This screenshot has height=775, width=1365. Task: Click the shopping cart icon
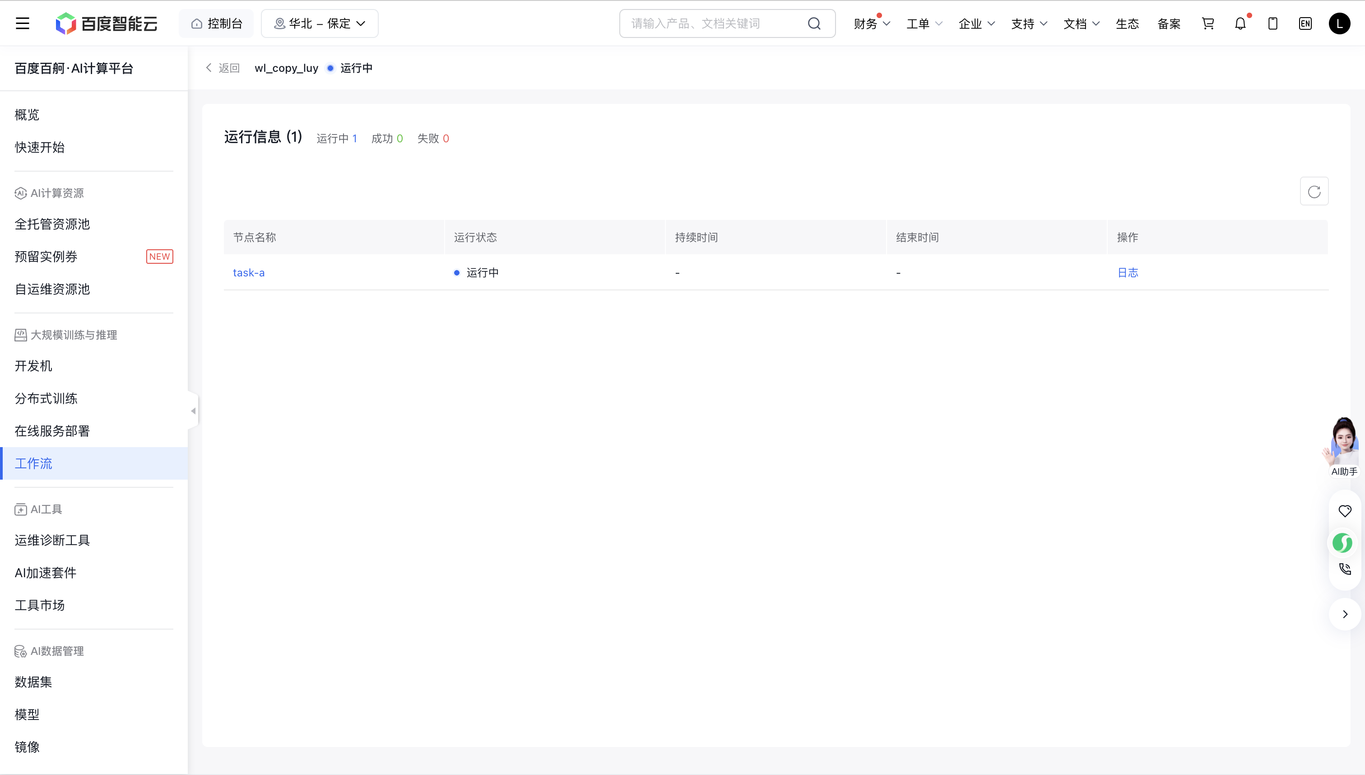[x=1207, y=23]
